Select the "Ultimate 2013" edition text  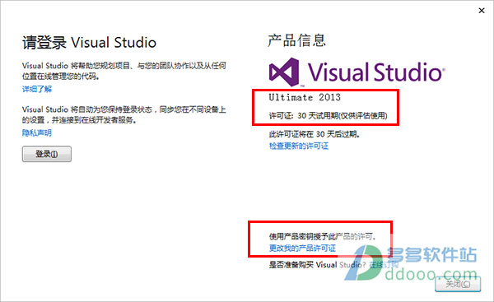click(305, 97)
